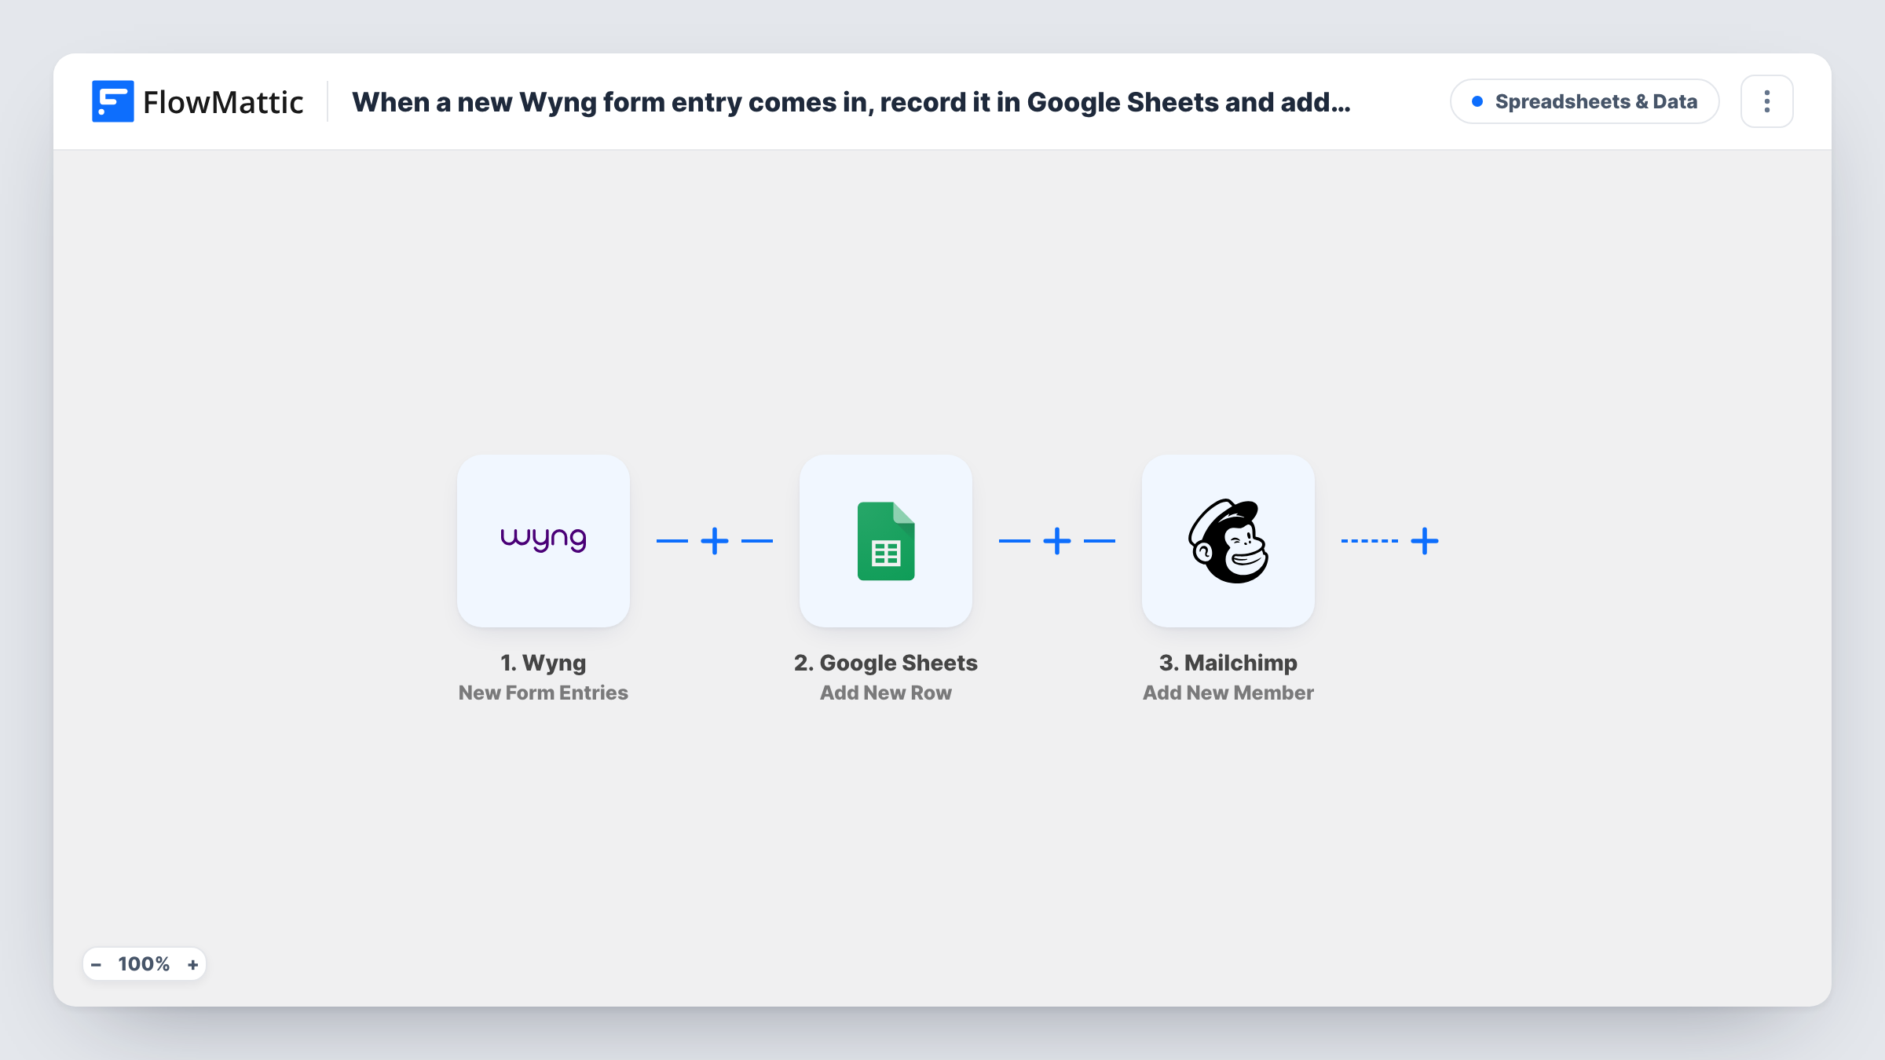Screen dimensions: 1885x1060
Task: Open the three-dot more options menu
Action: [x=1767, y=101]
